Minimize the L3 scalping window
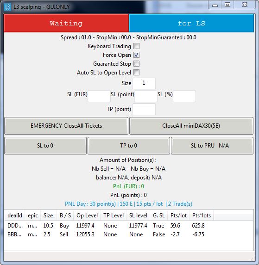Image resolution: width=259 pixels, height=265 pixels. (215, 6)
